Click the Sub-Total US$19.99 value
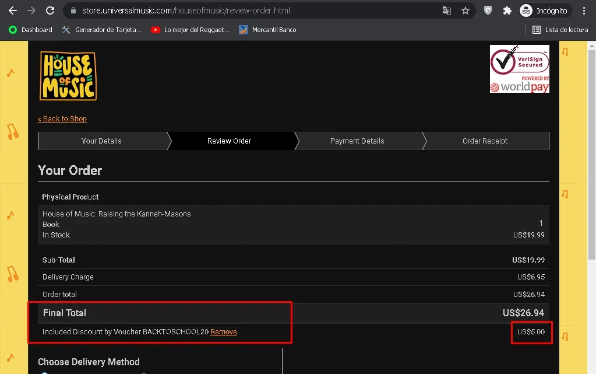 (528, 260)
